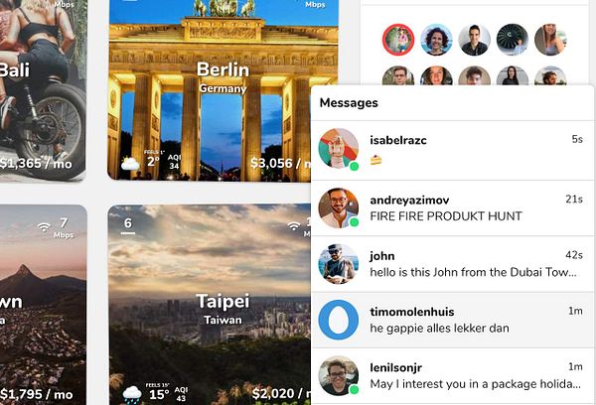Open lenilsonjr's profile photo

[x=339, y=375]
